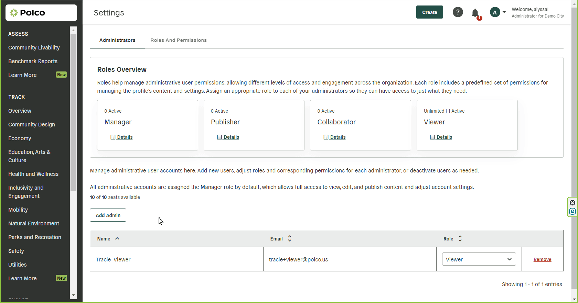The width and height of the screenshot is (578, 303).
Task: Click the Roles Overview heading
Action: pyautogui.click(x=122, y=69)
